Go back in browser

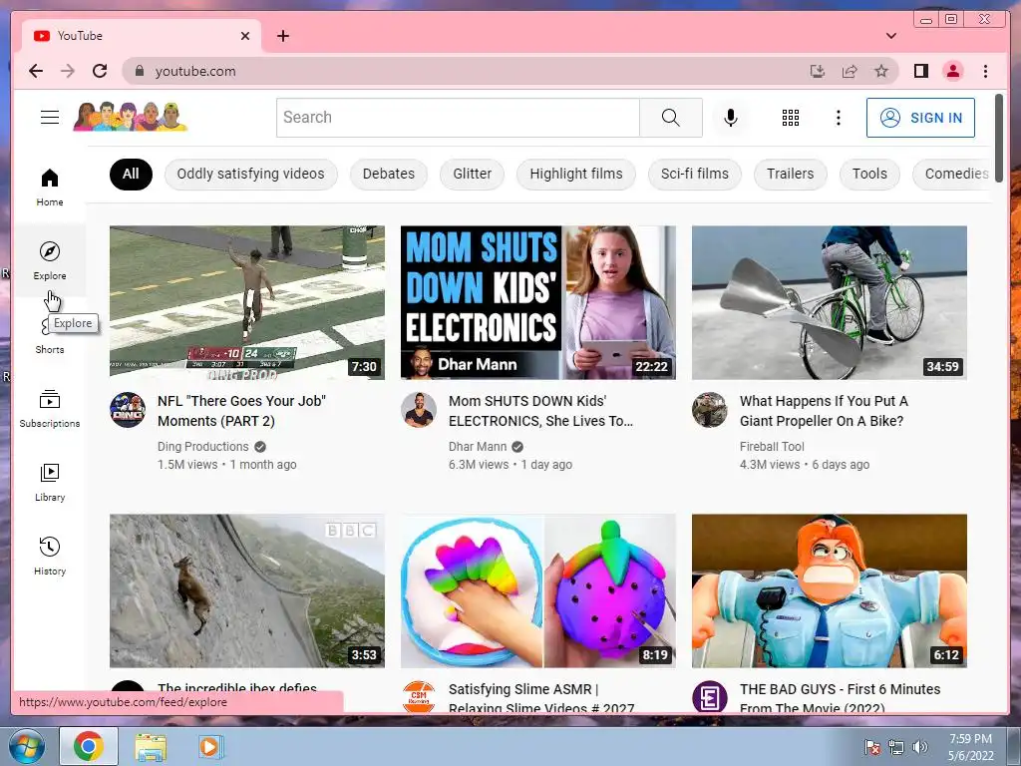(x=36, y=71)
